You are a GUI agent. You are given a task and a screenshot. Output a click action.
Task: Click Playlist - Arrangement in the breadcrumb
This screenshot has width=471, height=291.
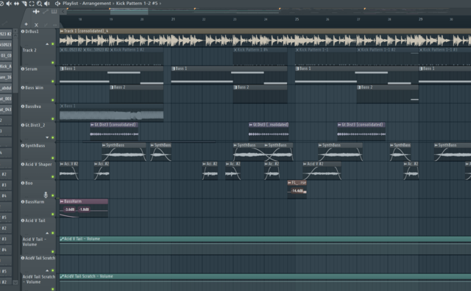coord(87,4)
